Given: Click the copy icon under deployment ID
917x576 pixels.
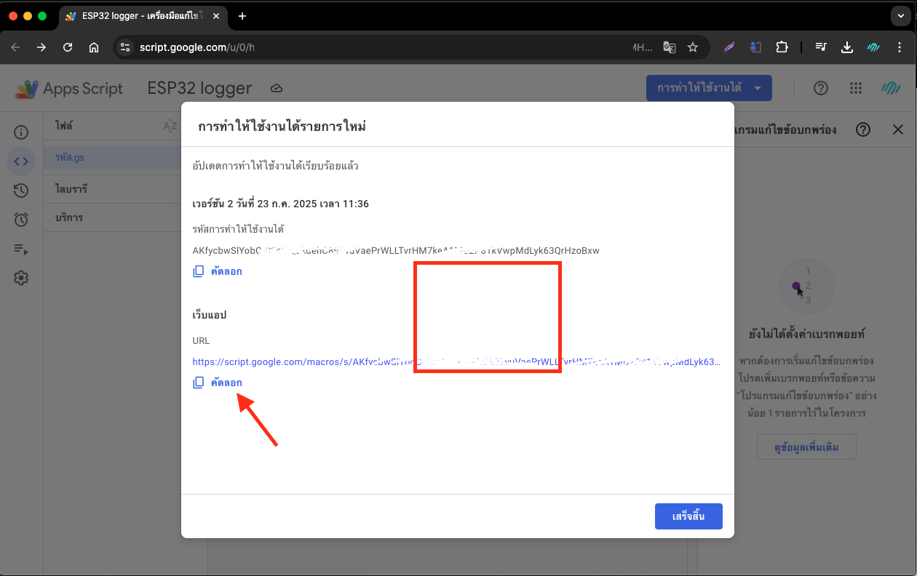Looking at the screenshot, I should click(199, 271).
